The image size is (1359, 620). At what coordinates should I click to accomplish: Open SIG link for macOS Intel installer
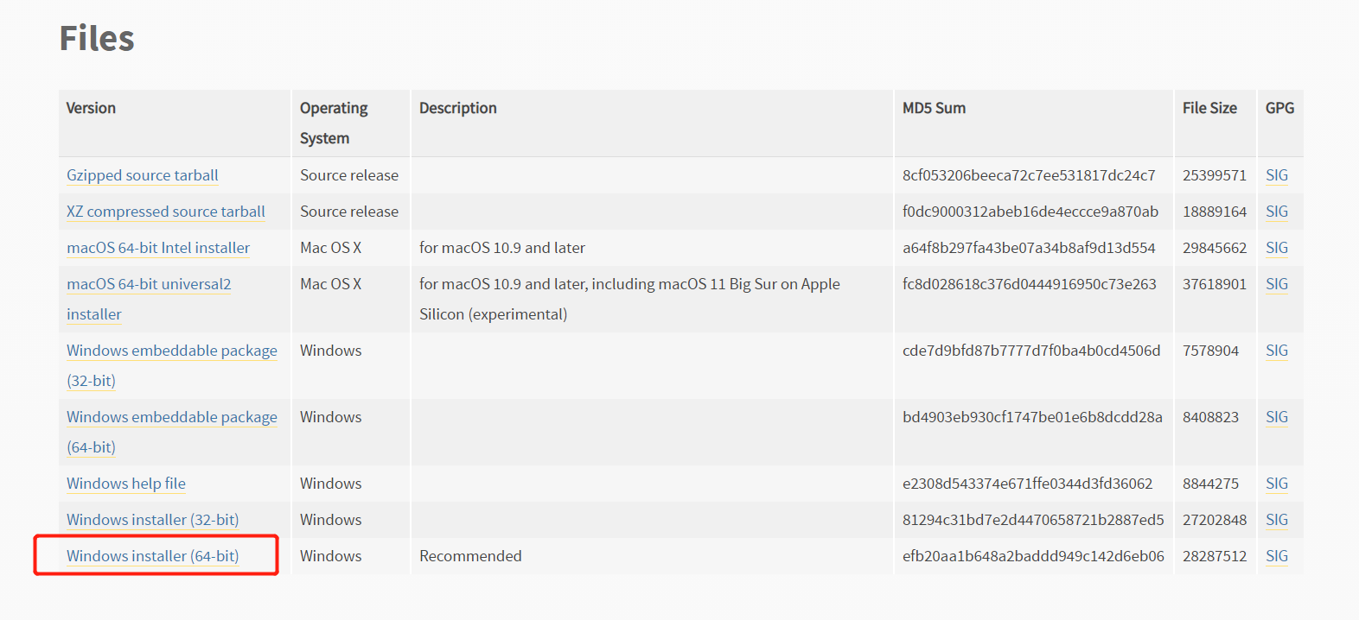(1277, 248)
